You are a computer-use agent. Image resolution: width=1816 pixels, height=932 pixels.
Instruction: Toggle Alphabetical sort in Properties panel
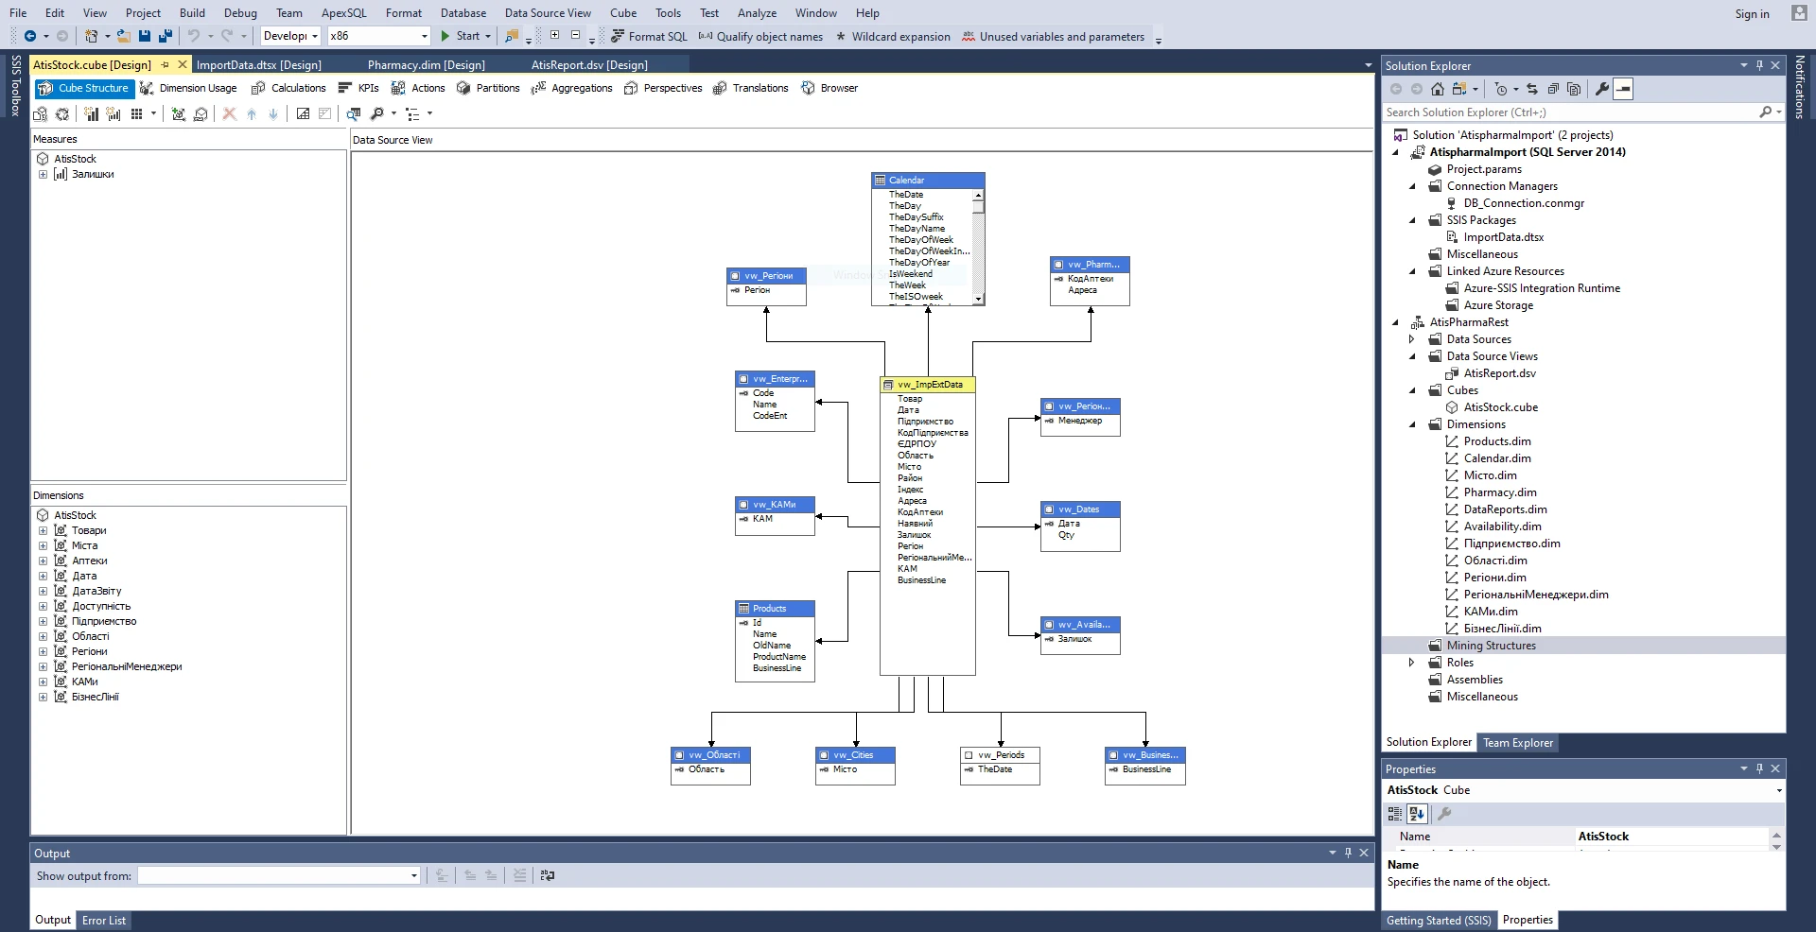click(1416, 813)
